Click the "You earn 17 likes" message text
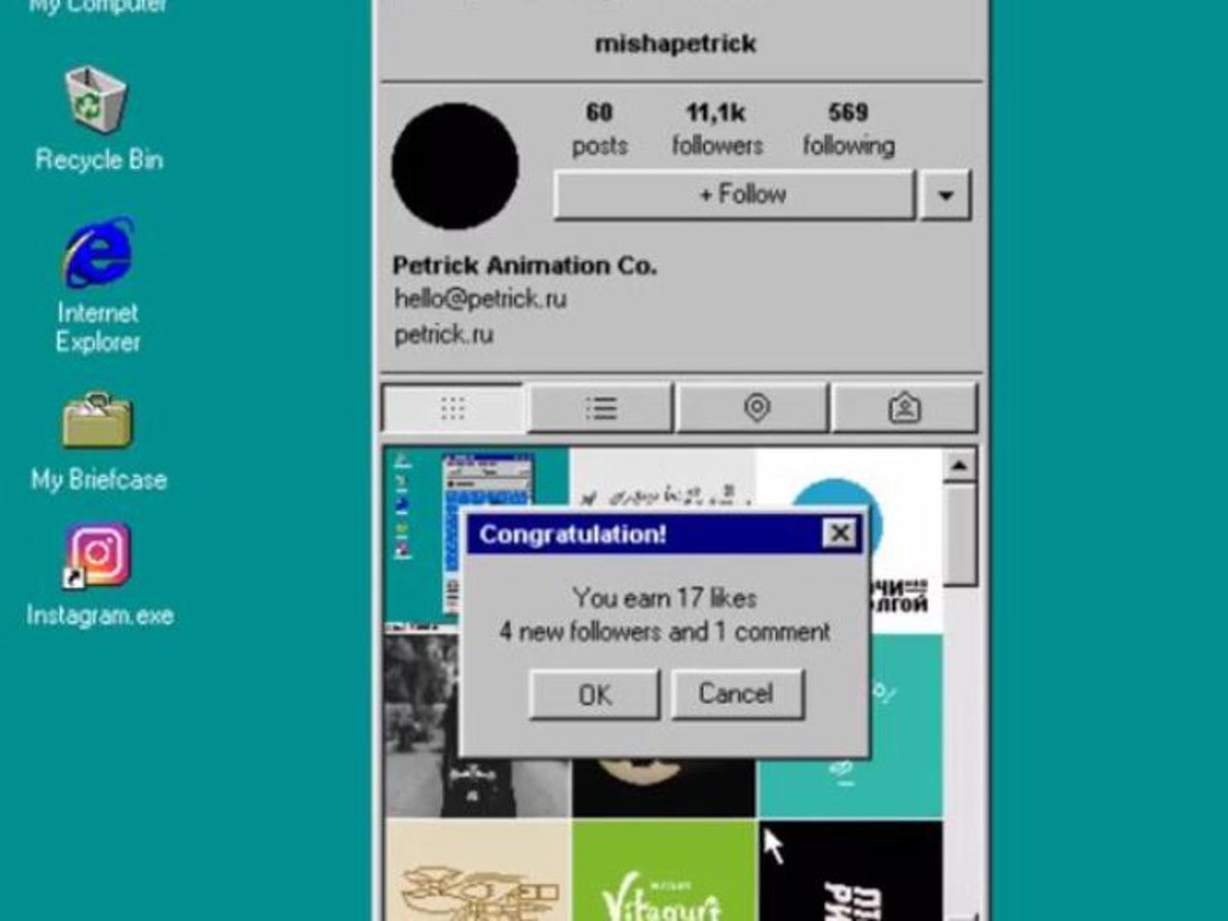This screenshot has width=1228, height=921. click(x=664, y=598)
